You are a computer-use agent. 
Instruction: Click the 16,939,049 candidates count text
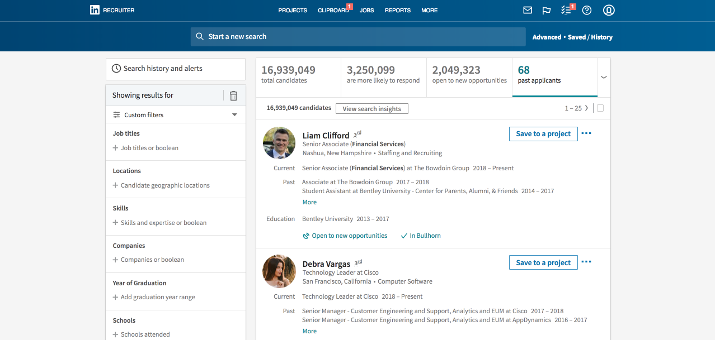coord(299,108)
